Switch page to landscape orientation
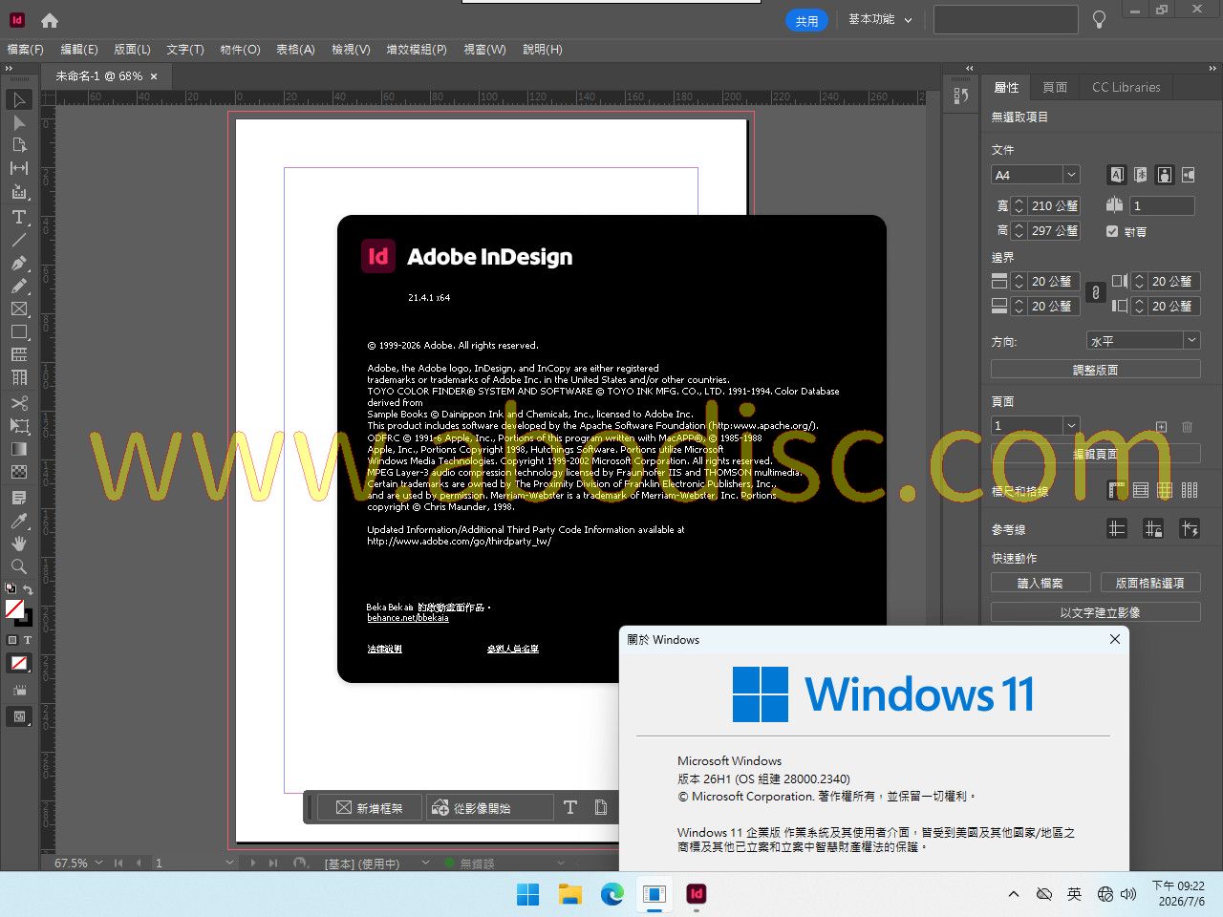The width and height of the screenshot is (1223, 917). tap(1189, 175)
